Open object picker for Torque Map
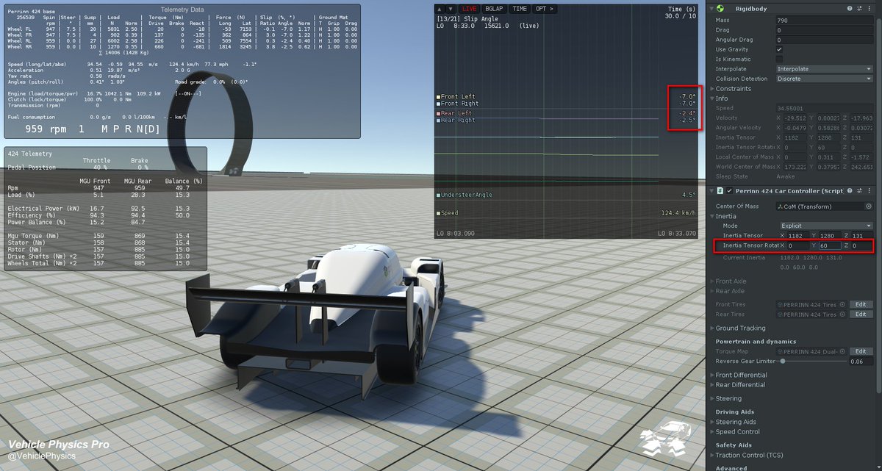This screenshot has width=882, height=471. point(842,351)
